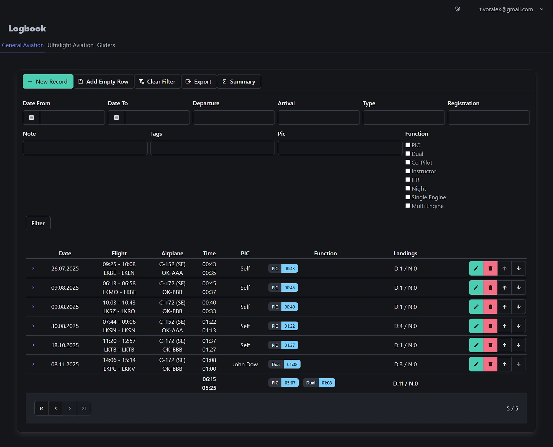The height and width of the screenshot is (447, 553).
Task: Move the 18.10.2025 record up
Action: coord(504,345)
